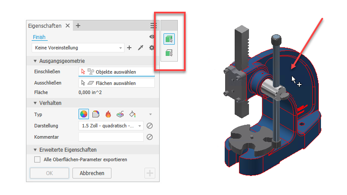Collapse the Verhalten section

tap(35, 103)
